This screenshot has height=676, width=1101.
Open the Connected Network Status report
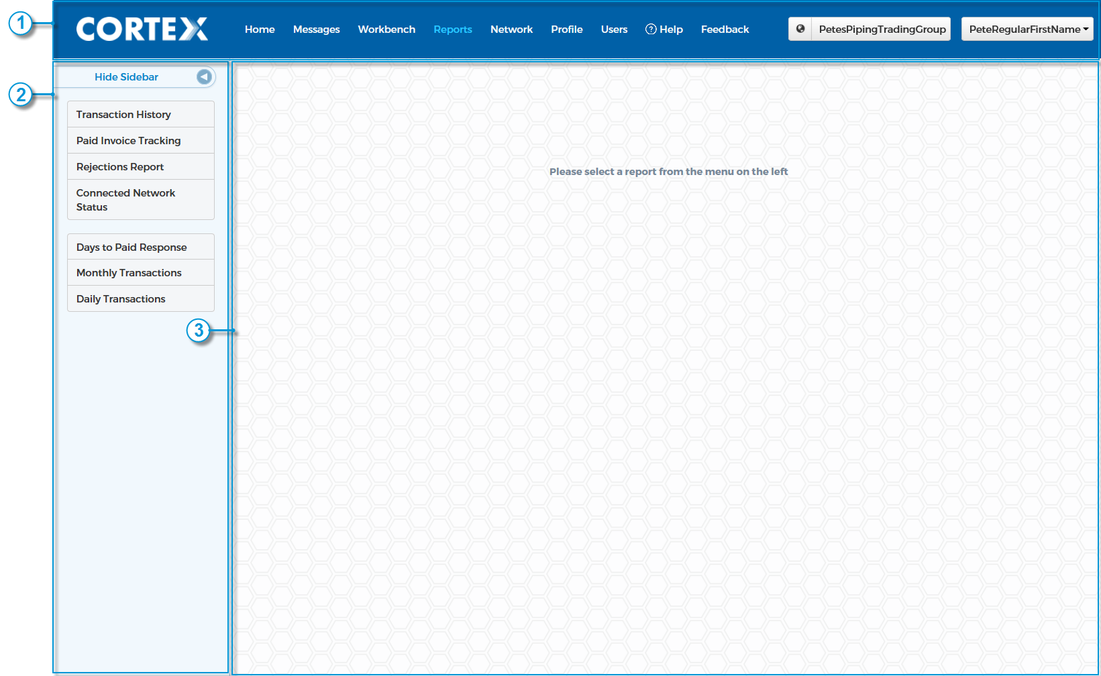pyautogui.click(x=141, y=200)
